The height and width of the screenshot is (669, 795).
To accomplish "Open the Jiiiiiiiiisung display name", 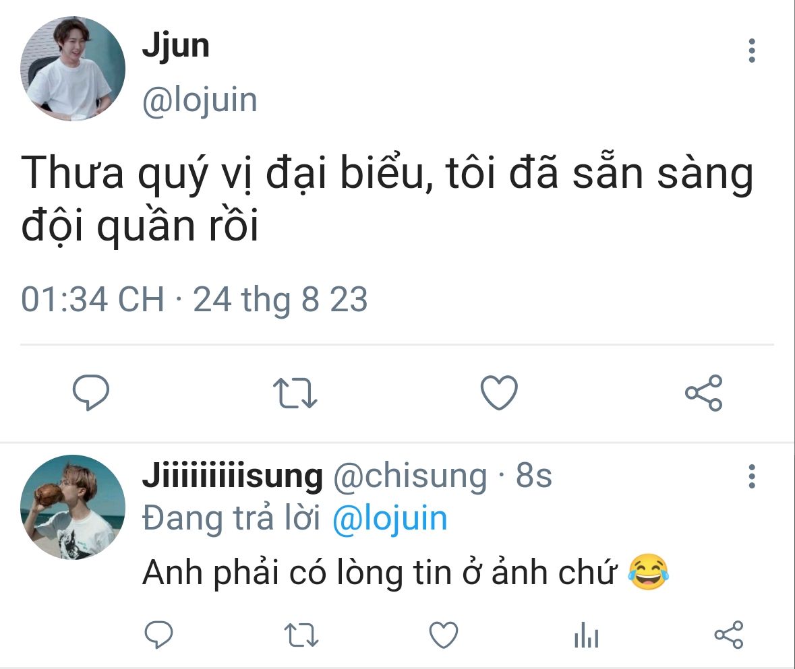I will (x=233, y=476).
